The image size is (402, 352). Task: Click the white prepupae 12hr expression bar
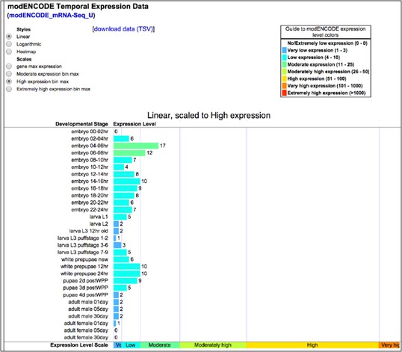pyautogui.click(x=127, y=266)
